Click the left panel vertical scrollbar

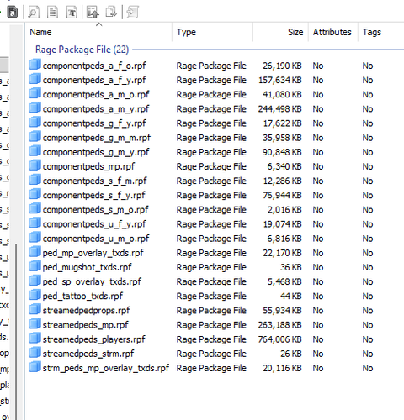coord(16,332)
